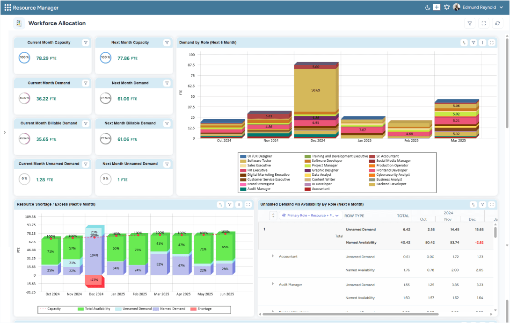Image resolution: width=510 pixels, height=323 pixels.
Task: Toggle Software Tester legend entry
Action: (256, 161)
